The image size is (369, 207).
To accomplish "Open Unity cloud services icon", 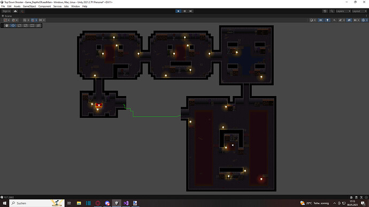I will coord(16,11).
